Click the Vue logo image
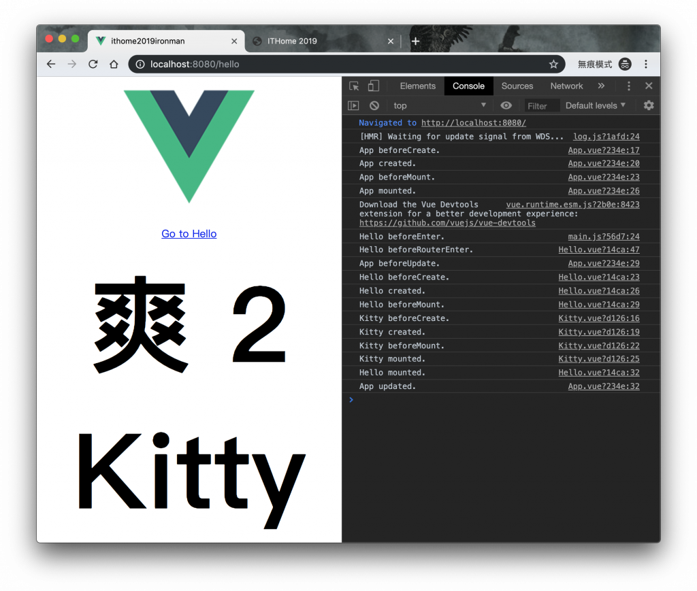The height and width of the screenshot is (591, 697). pos(189,146)
